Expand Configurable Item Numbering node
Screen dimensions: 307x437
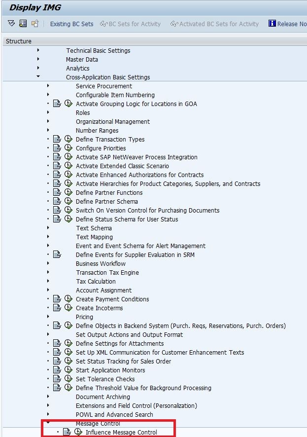point(48,95)
